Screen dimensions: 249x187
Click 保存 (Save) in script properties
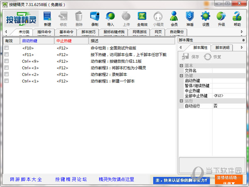[190, 57]
